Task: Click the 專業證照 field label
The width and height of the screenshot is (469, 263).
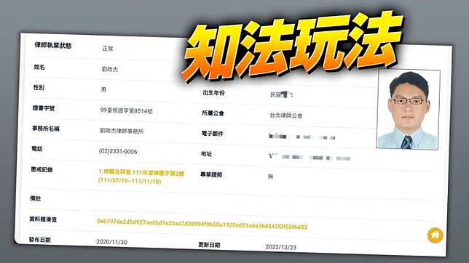Action: click(x=211, y=174)
